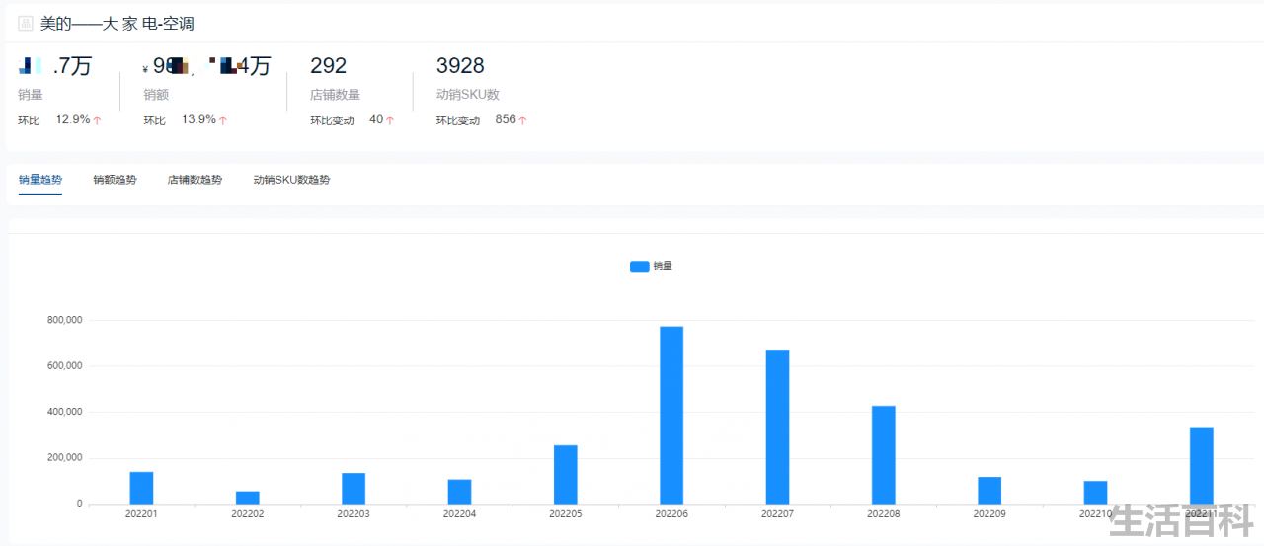Switch to 销量趋势 tab

pos(40,180)
